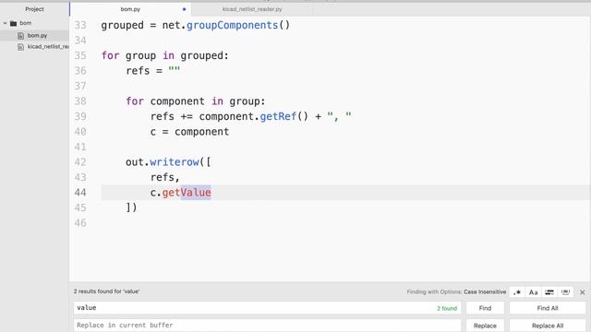The height and width of the screenshot is (332, 591).
Task: Toggle only in selection option
Action: pyautogui.click(x=549, y=292)
